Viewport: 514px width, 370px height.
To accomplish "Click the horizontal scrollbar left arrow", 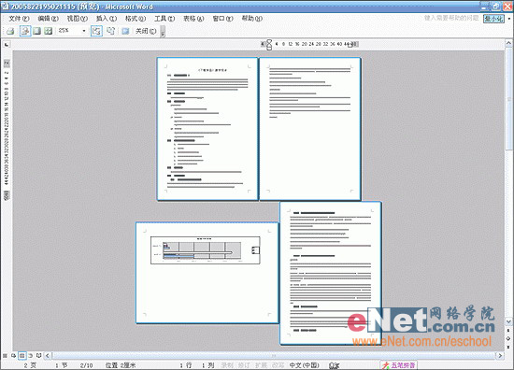I will pos(48,356).
